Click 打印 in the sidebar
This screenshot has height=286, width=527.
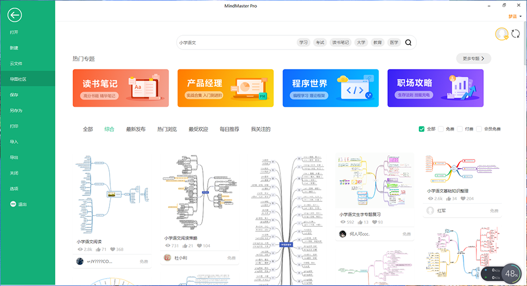click(x=27, y=126)
